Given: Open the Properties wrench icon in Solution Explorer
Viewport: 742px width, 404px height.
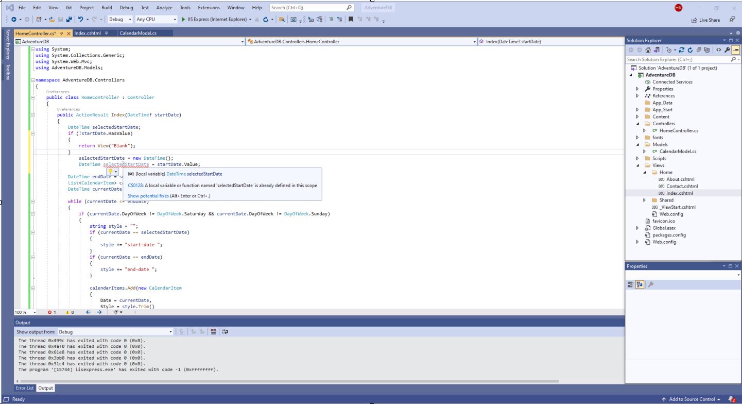Looking at the screenshot, I should pos(728,50).
